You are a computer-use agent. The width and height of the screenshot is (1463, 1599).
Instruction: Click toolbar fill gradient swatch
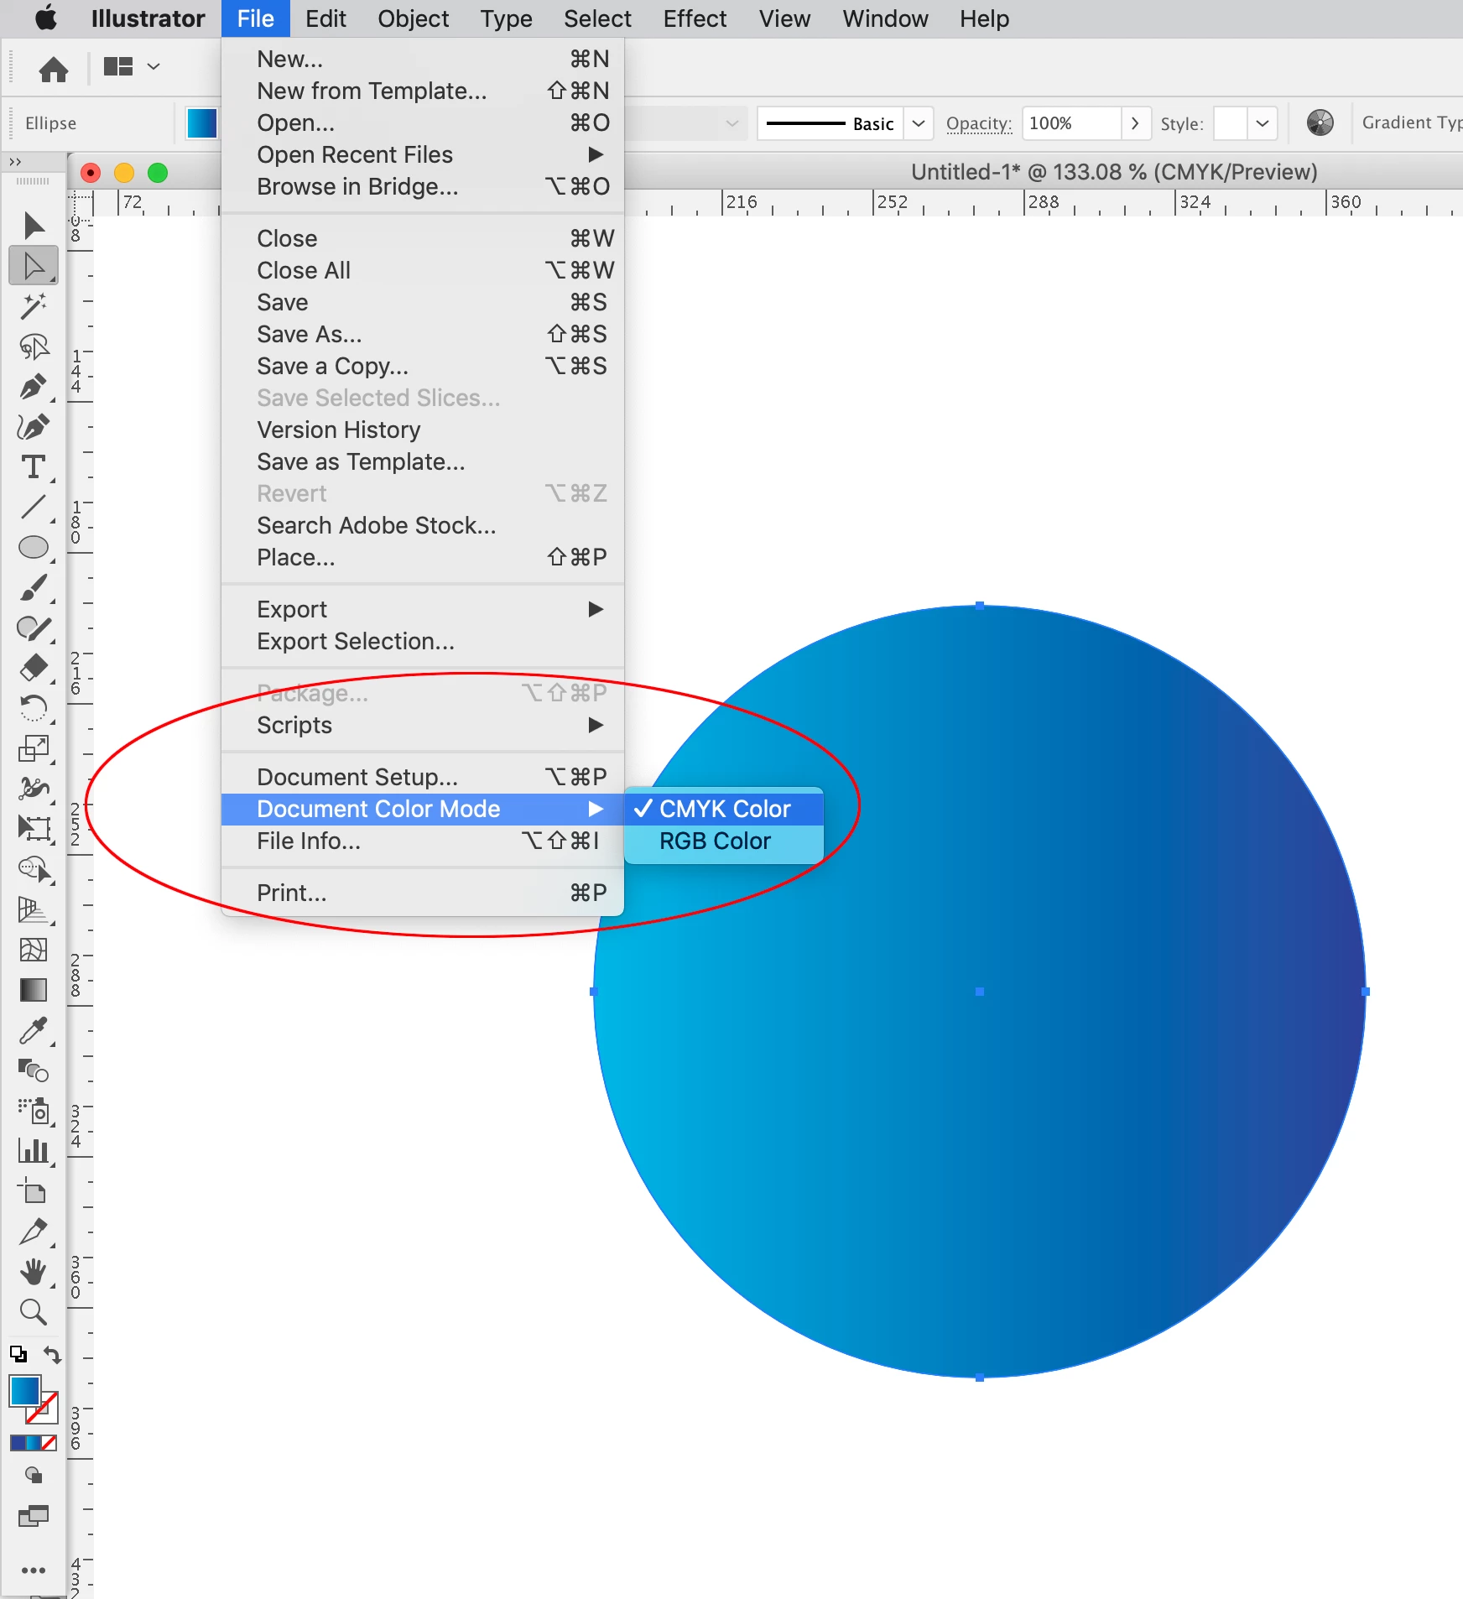tap(25, 1391)
